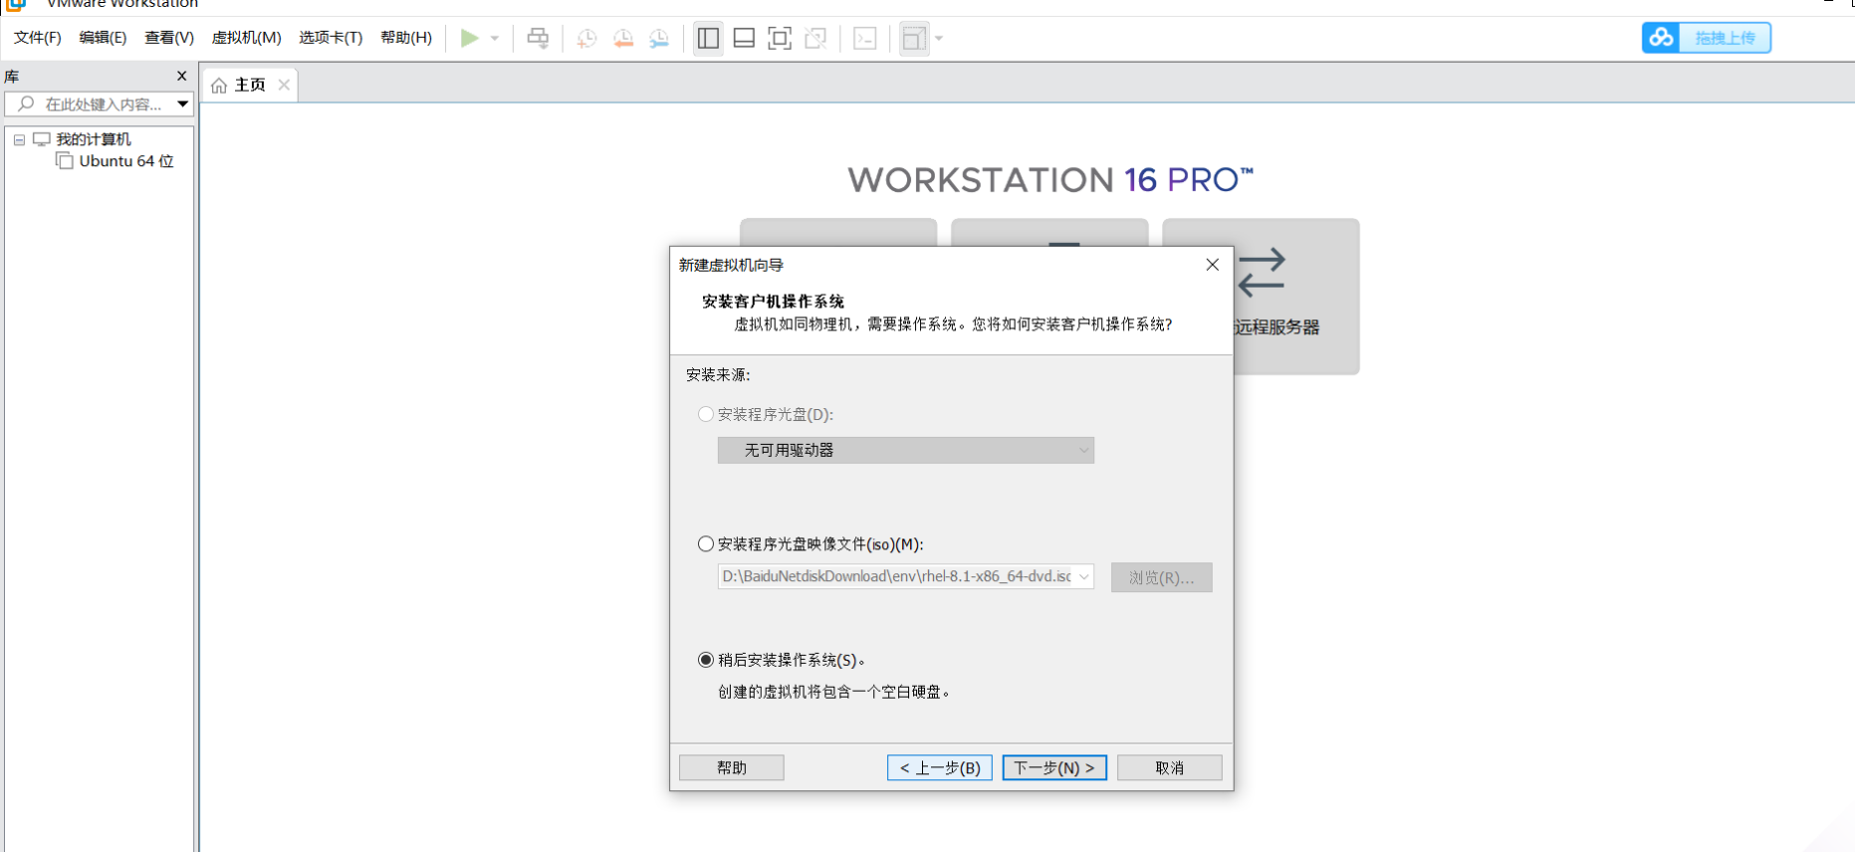Click the cloud upload 拖拽上传 button
Screen dimensions: 1855x852
(x=1706, y=38)
